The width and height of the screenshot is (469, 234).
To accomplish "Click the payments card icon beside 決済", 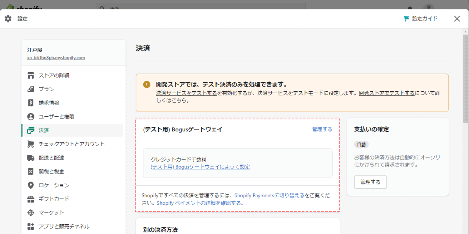I will click(31, 130).
